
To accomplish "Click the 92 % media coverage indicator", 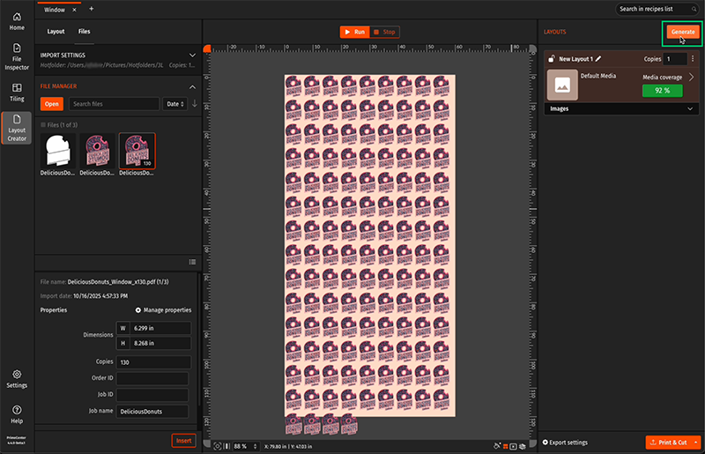I will pyautogui.click(x=663, y=91).
